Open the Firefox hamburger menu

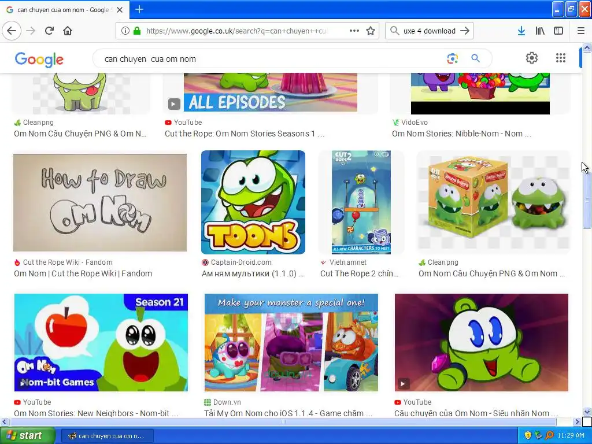tap(580, 31)
